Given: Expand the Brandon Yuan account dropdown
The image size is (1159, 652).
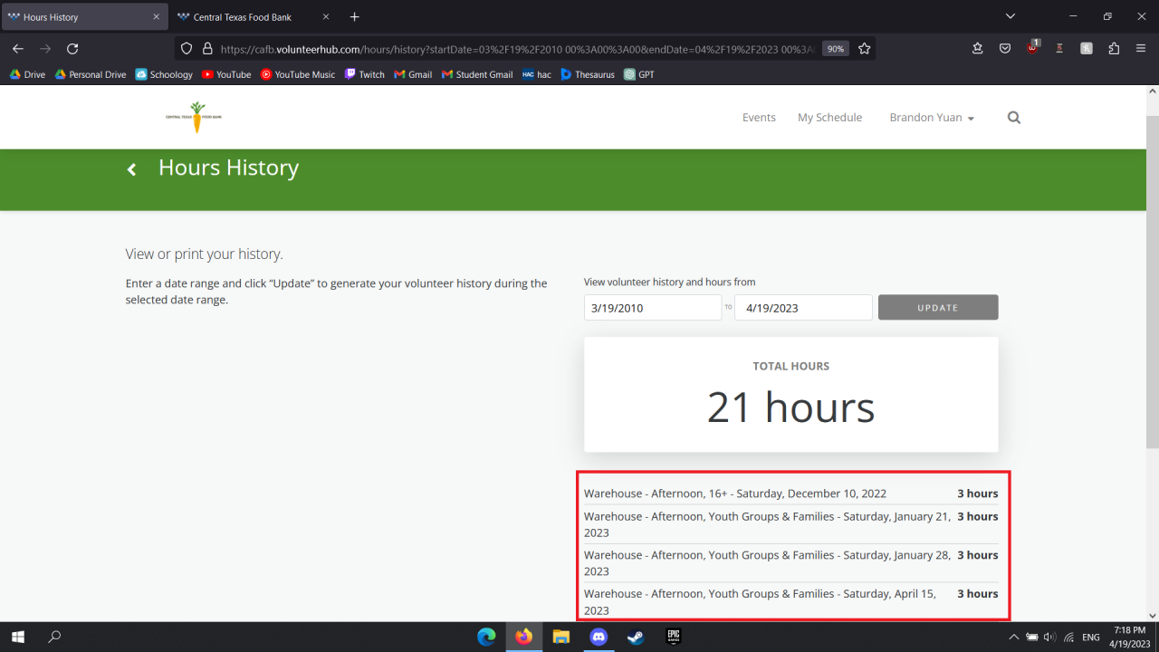Looking at the screenshot, I should tap(932, 118).
